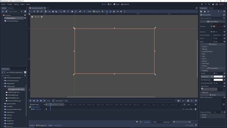The image size is (227, 128).
Task: Toggle visibility of Camera node
Action: coord(25,15)
